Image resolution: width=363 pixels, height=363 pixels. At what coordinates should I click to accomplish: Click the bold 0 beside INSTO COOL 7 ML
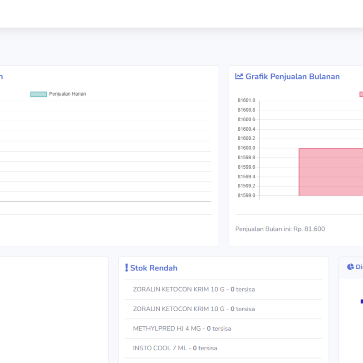pyautogui.click(x=195, y=348)
